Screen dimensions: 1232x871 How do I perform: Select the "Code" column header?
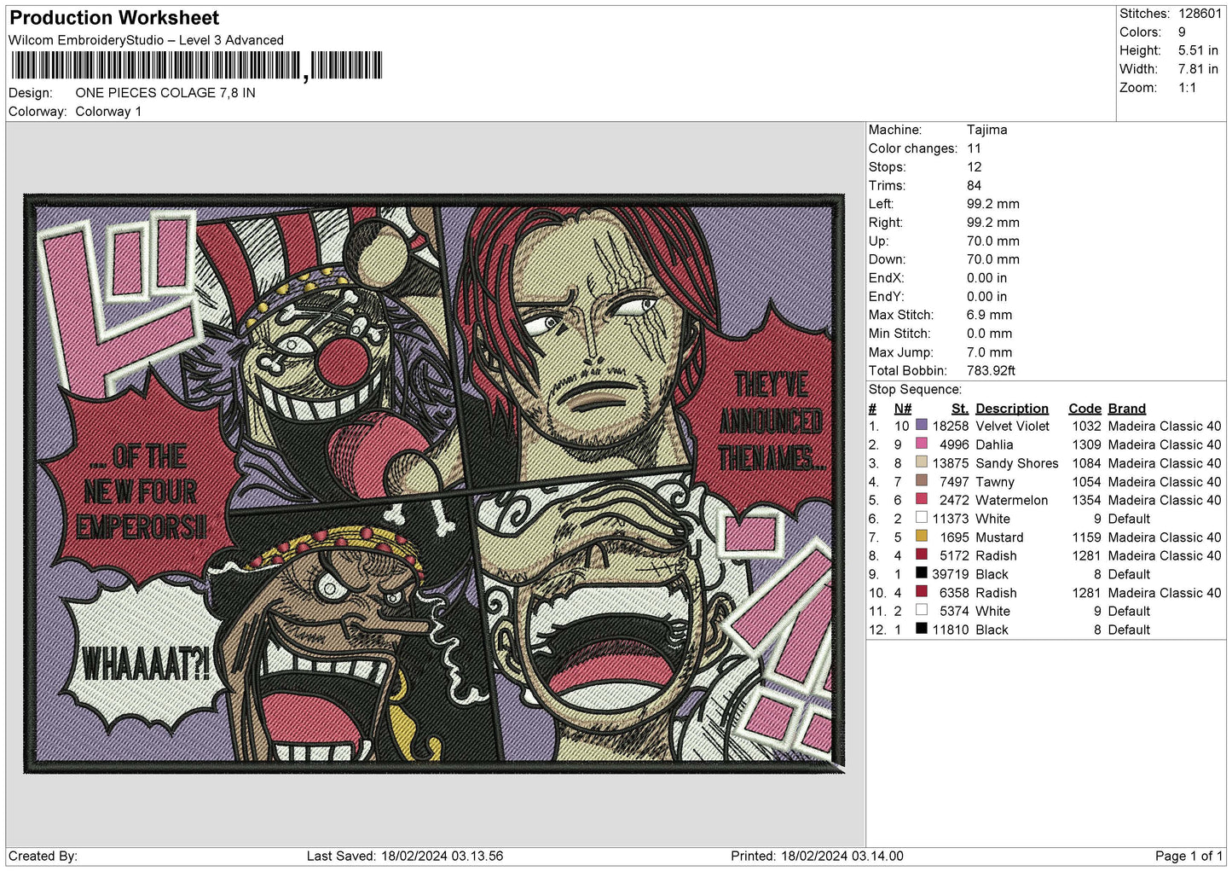[x=1085, y=409]
